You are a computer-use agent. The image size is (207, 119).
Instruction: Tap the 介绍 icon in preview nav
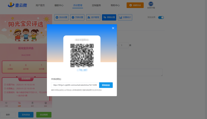pyautogui.click(x=6, y=104)
